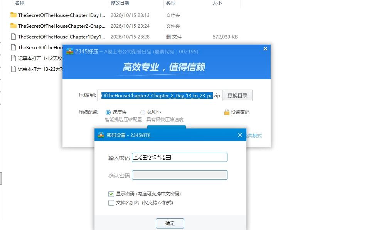Select the TheSecretOfTheHouse-Chapter1Day1 folder icon
384x230 pixels.
13,15
